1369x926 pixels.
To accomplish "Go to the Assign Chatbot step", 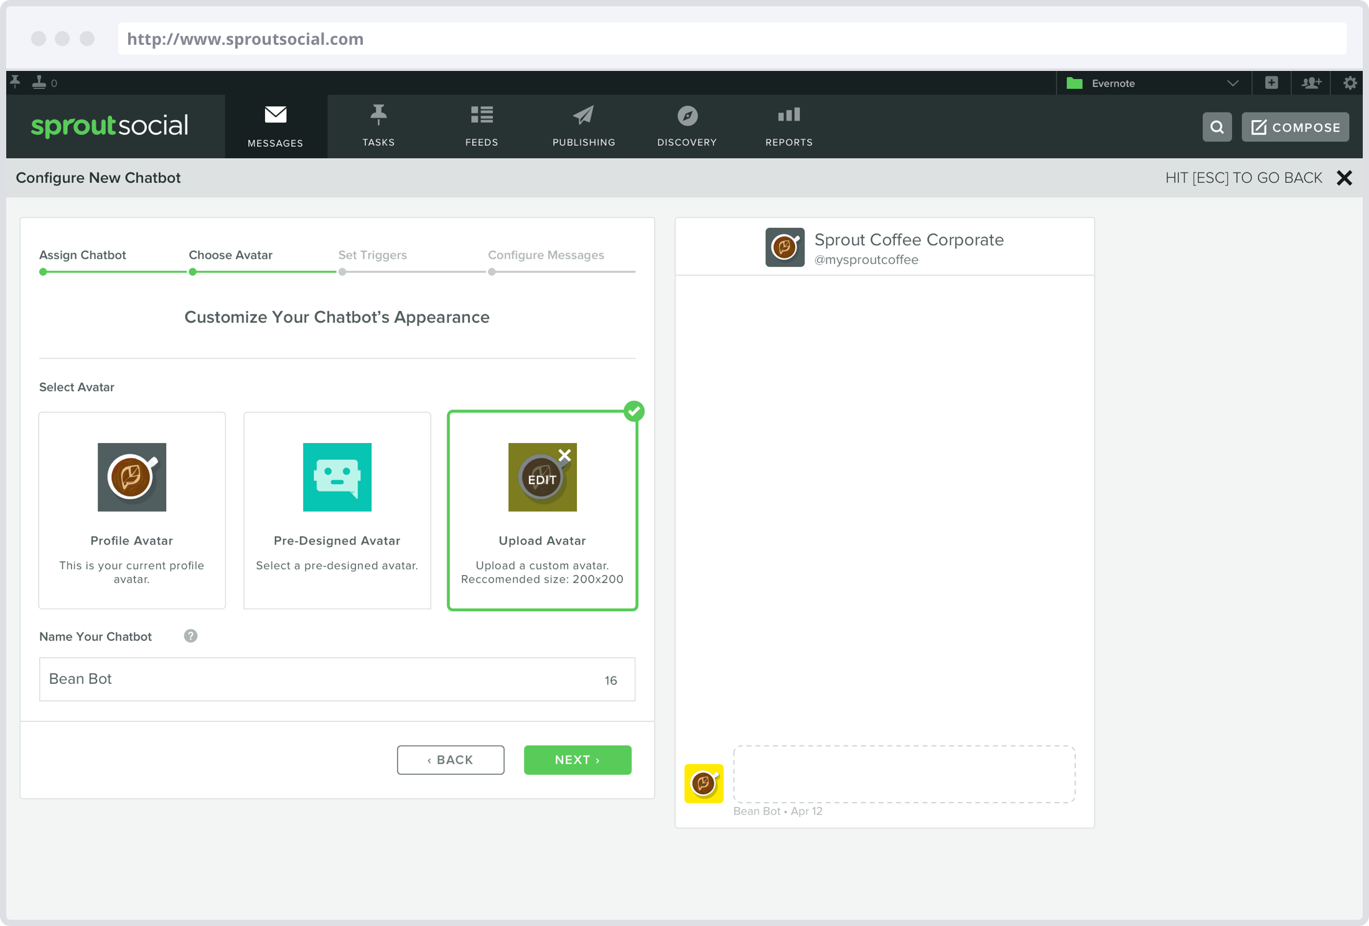I will point(82,255).
